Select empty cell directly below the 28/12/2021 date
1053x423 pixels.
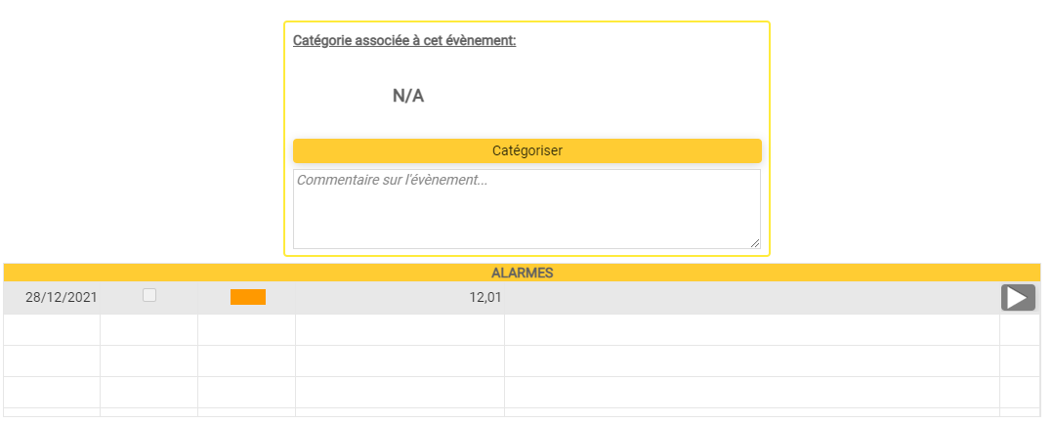[x=52, y=330]
